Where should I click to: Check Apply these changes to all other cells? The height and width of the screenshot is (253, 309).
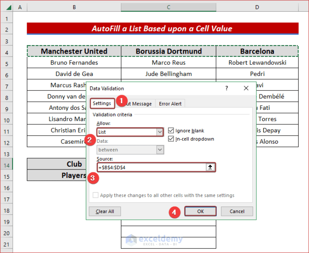(x=95, y=195)
